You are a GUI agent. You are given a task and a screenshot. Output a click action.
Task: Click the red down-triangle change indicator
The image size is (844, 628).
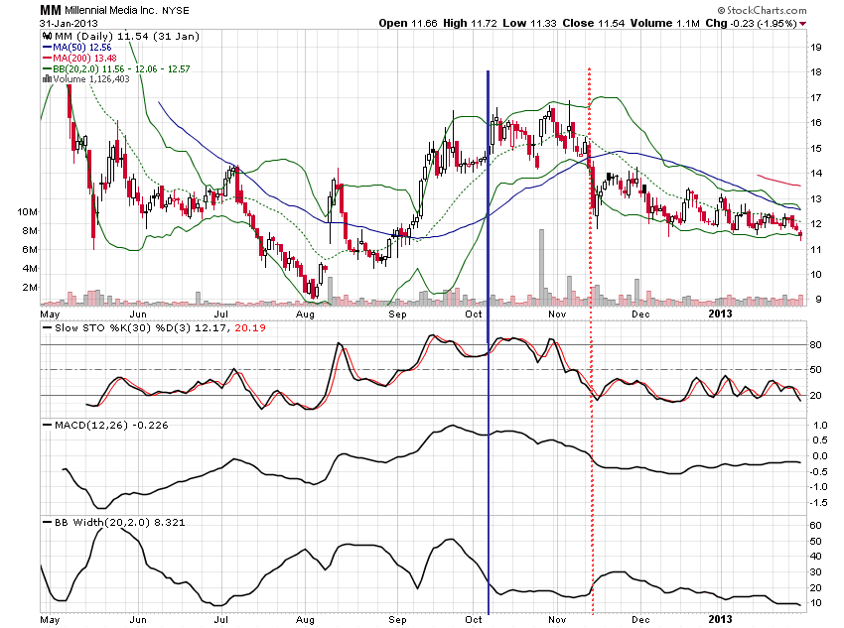click(x=802, y=24)
